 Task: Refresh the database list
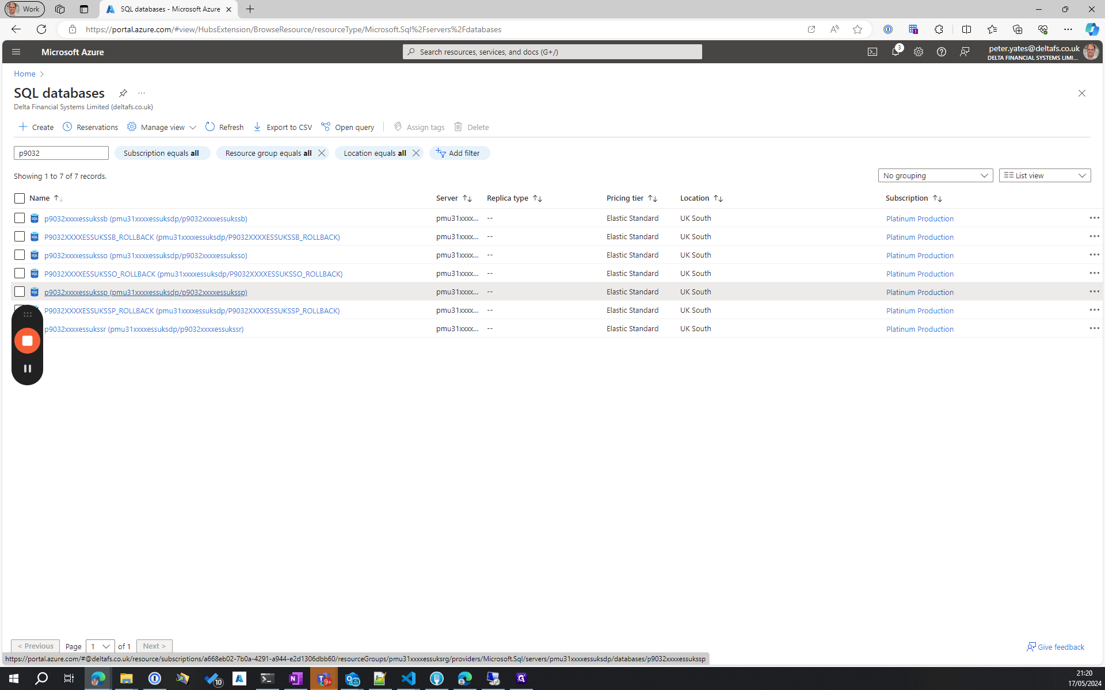pyautogui.click(x=224, y=127)
